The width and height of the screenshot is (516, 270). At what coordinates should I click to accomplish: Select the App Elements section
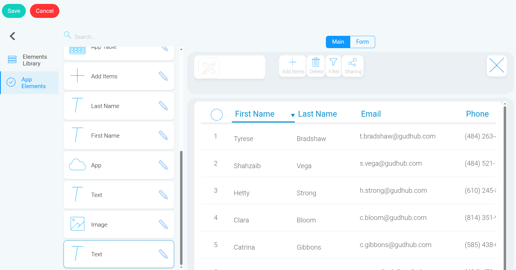click(x=29, y=83)
